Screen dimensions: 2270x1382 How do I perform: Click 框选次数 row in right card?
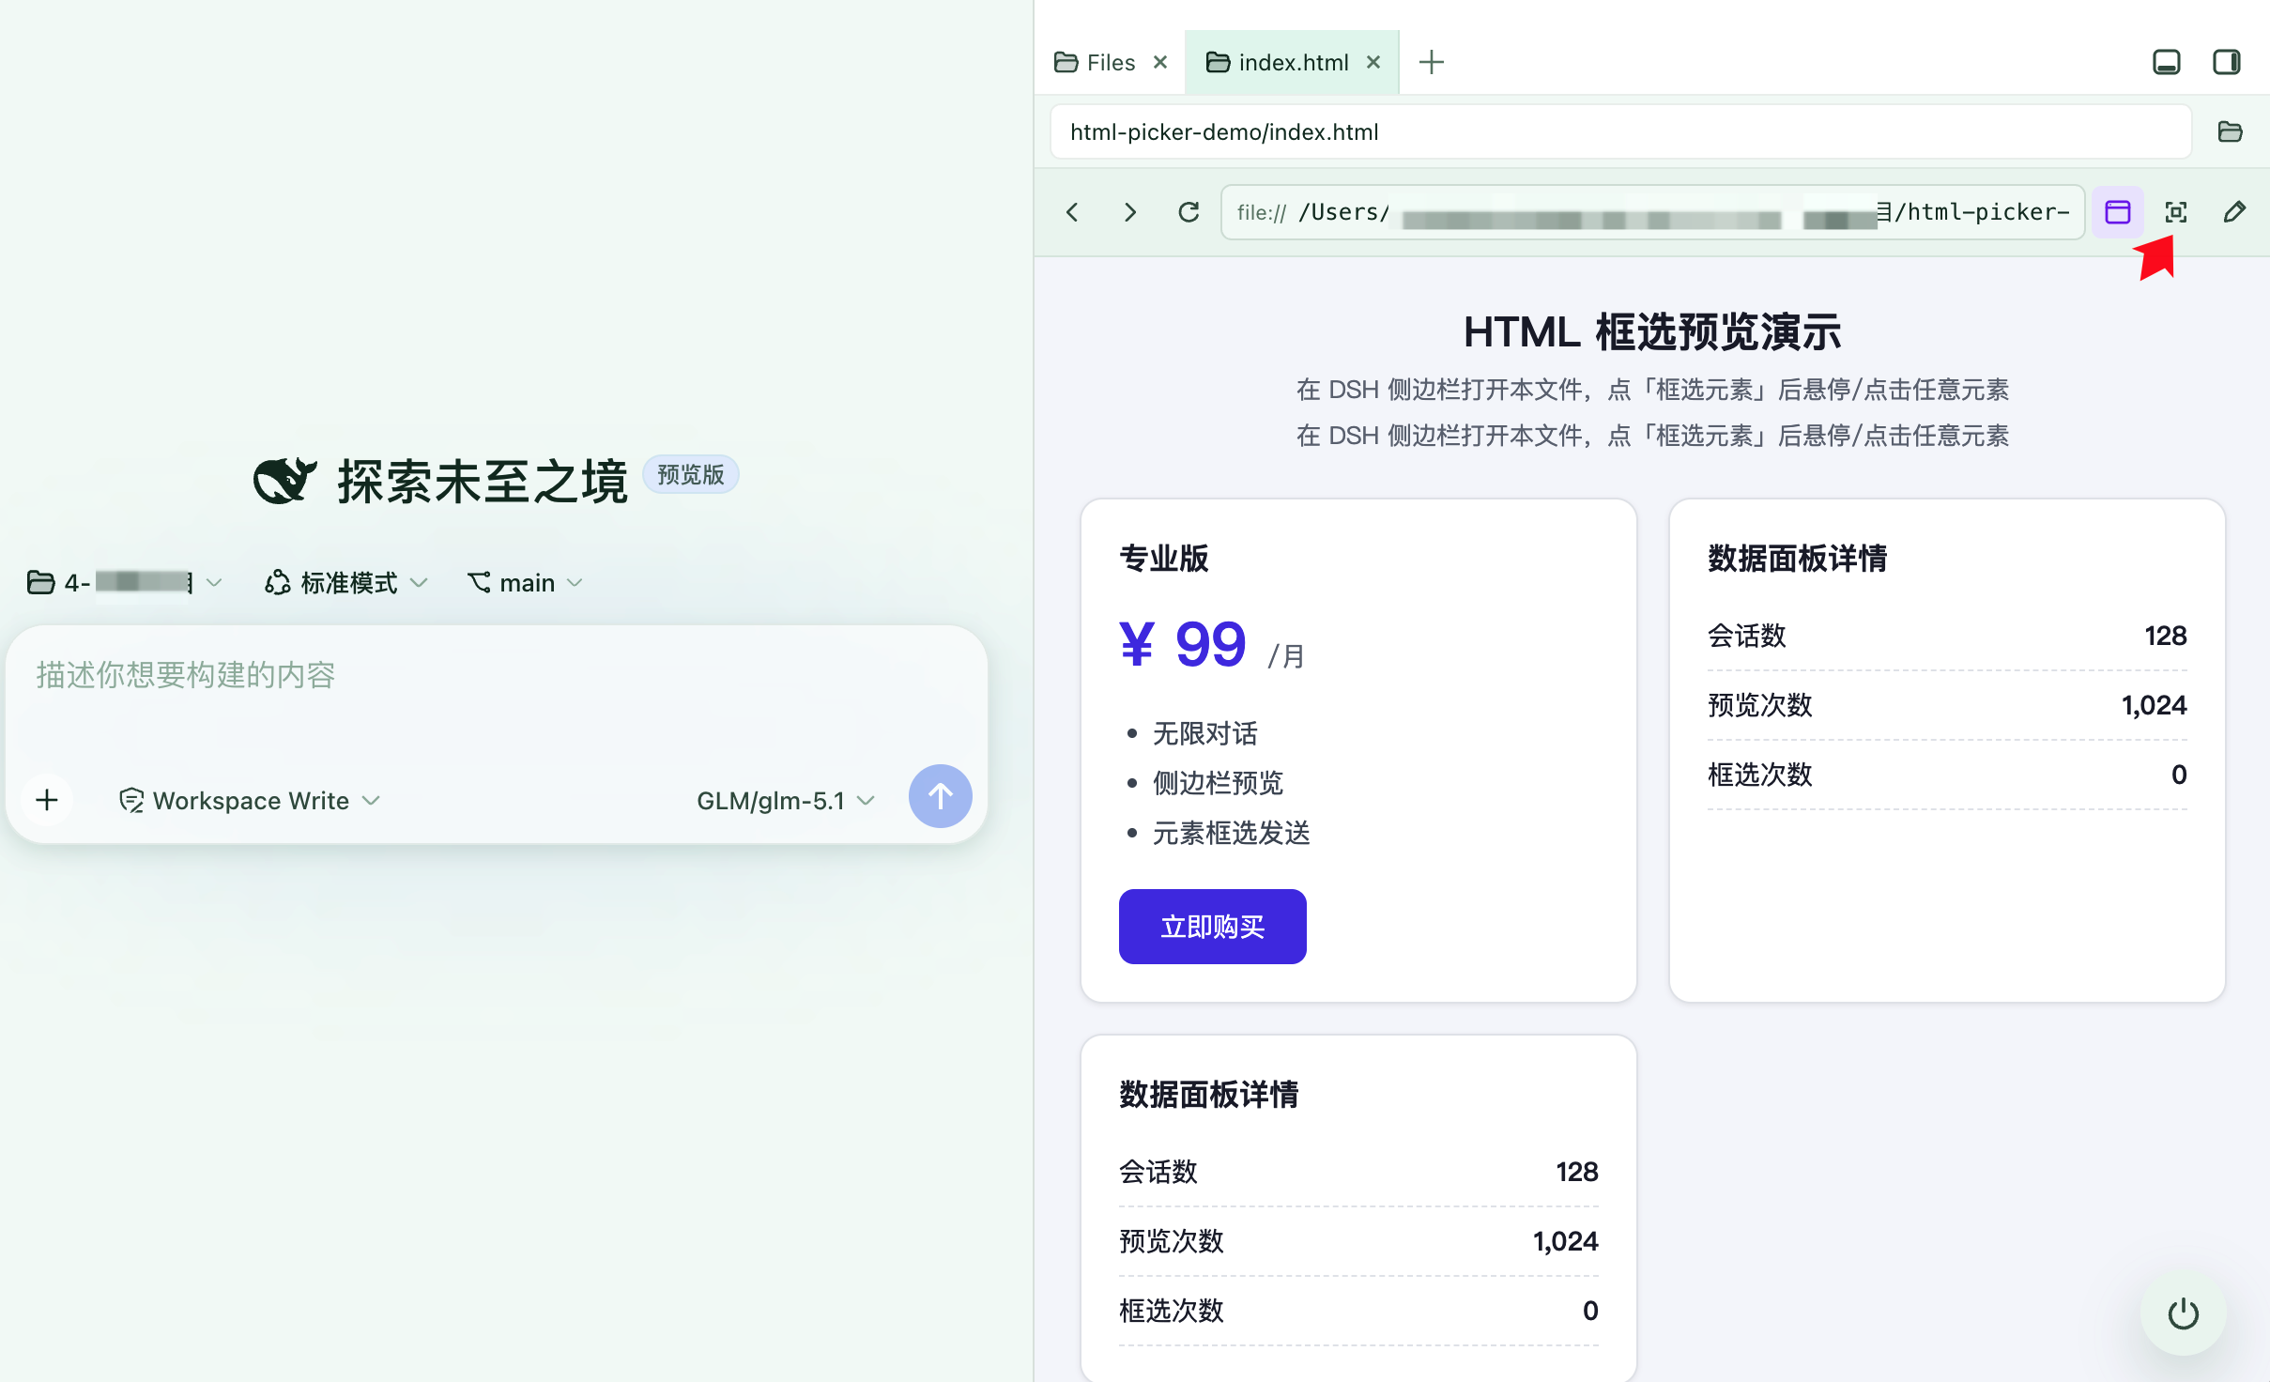point(1947,775)
